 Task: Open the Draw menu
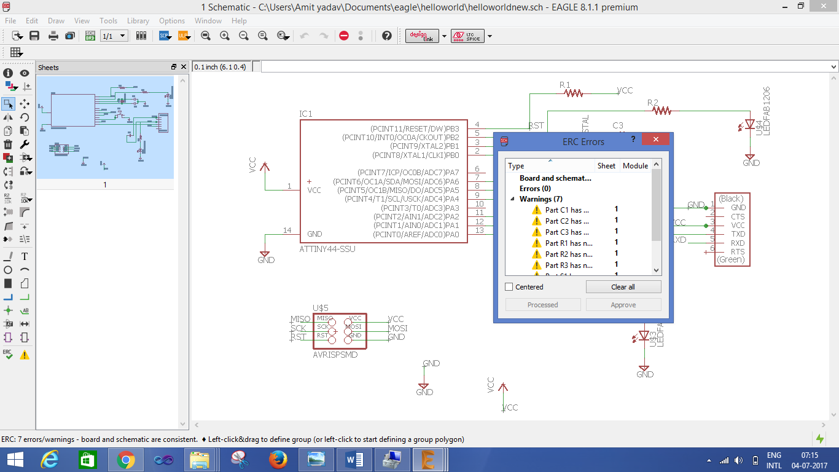[56, 20]
